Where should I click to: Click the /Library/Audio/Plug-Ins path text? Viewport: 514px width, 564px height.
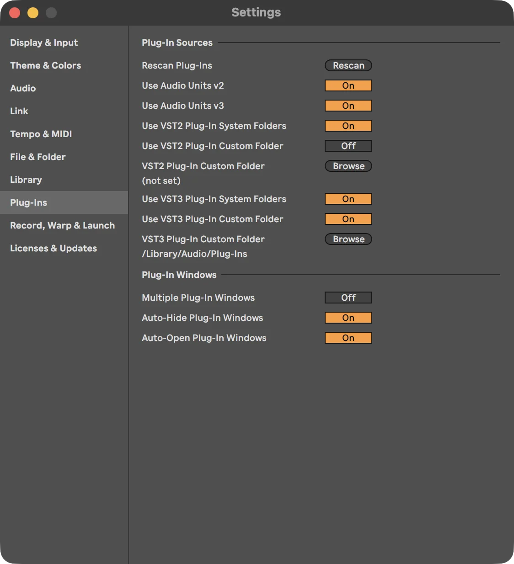[x=194, y=254]
